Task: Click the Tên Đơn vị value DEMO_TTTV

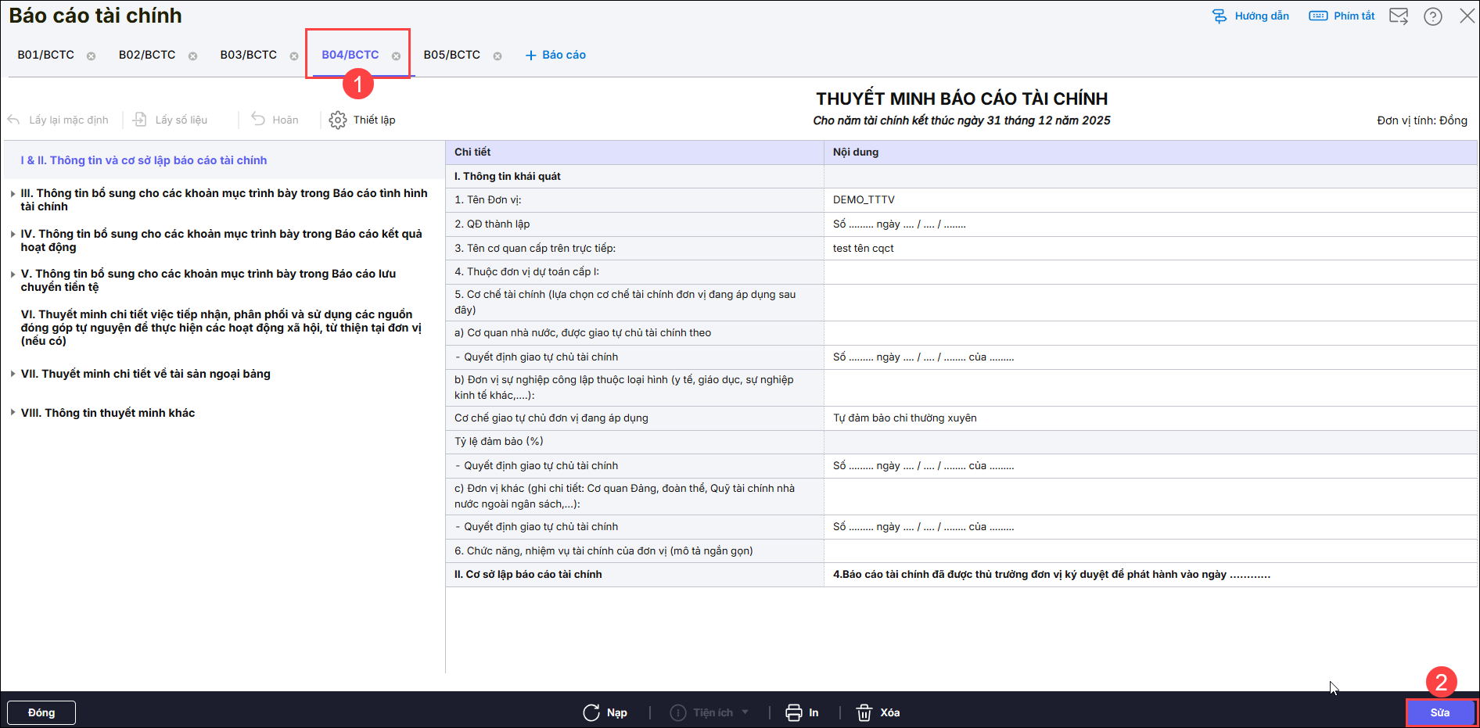Action: point(864,200)
